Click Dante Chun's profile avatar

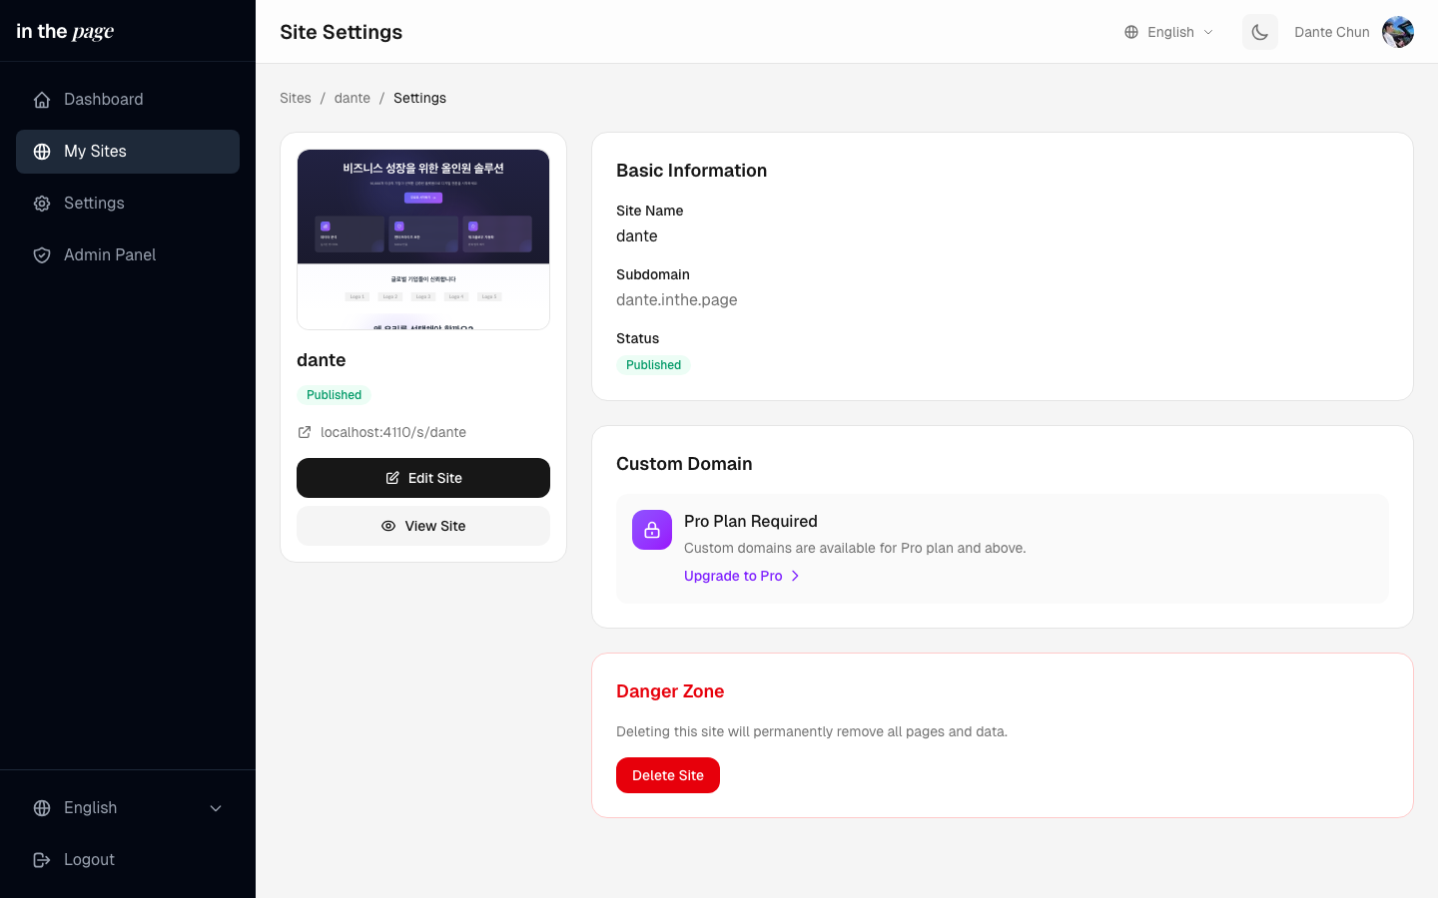1397,32
